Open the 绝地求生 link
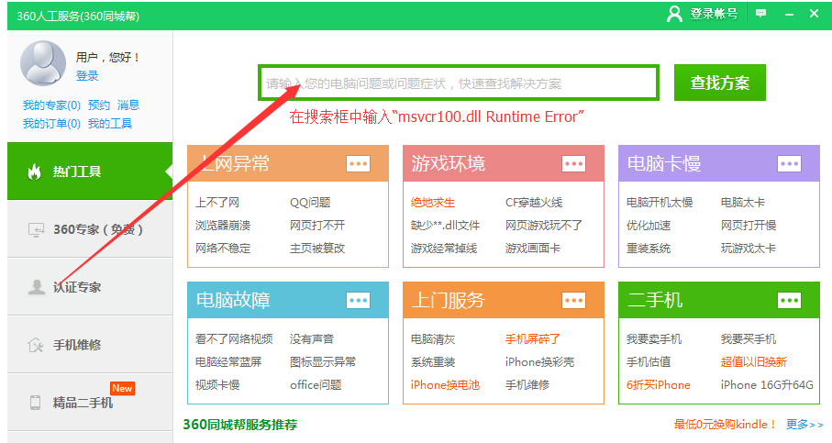832x443 pixels. point(432,202)
